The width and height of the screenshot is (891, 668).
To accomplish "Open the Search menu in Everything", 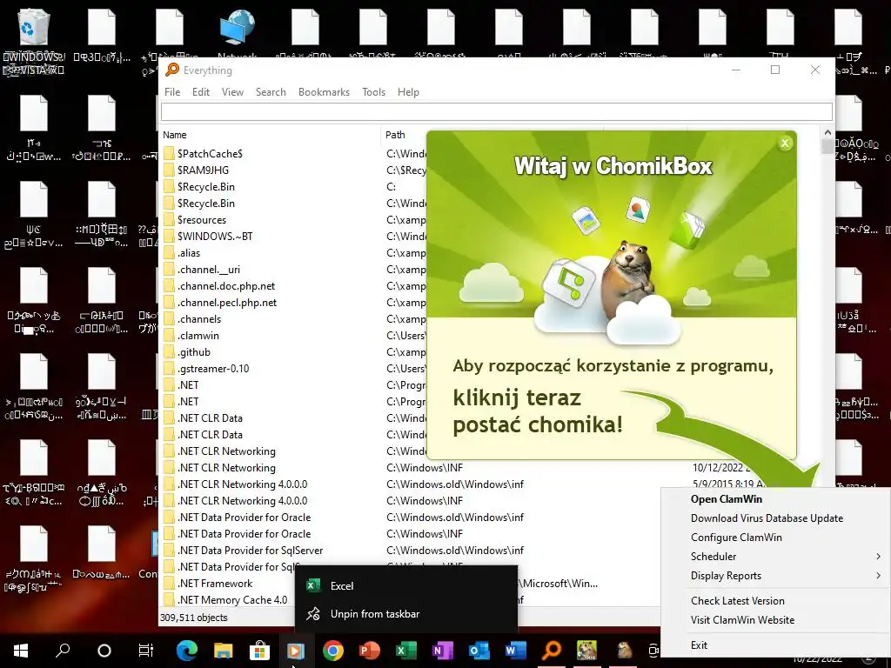I will point(271,92).
